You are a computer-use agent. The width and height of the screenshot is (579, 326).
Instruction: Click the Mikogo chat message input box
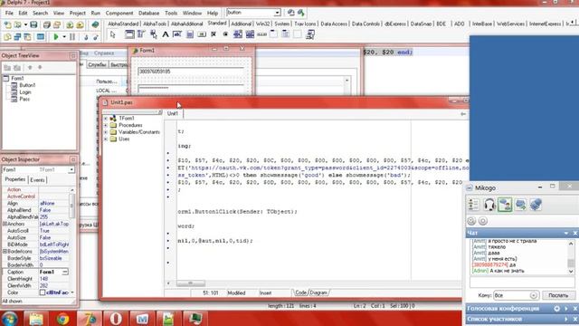[522, 282]
